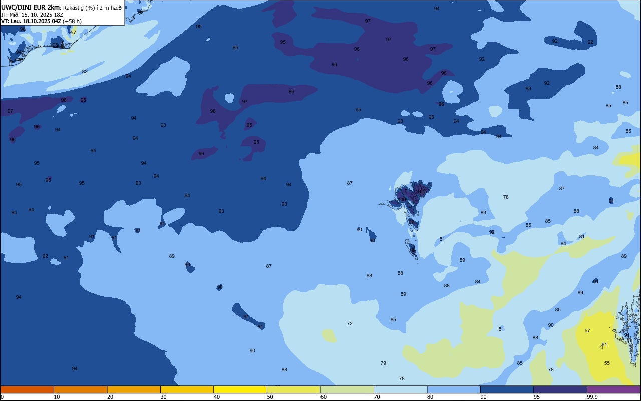The image size is (641, 401).
Task: Click the 50–60 yellow-green legend segment
Action: 293,389
